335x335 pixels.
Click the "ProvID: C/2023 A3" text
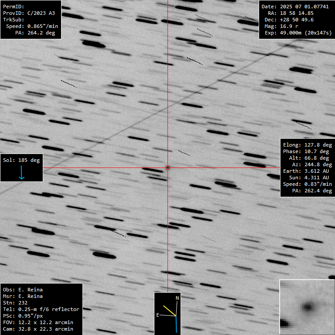pyautogui.click(x=29, y=13)
